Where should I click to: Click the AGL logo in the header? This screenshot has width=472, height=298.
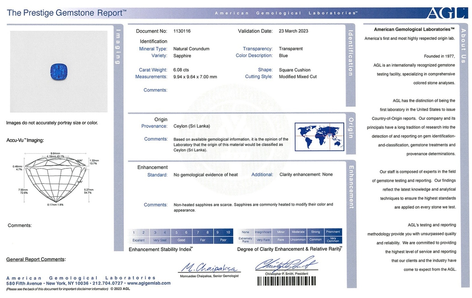447,13
